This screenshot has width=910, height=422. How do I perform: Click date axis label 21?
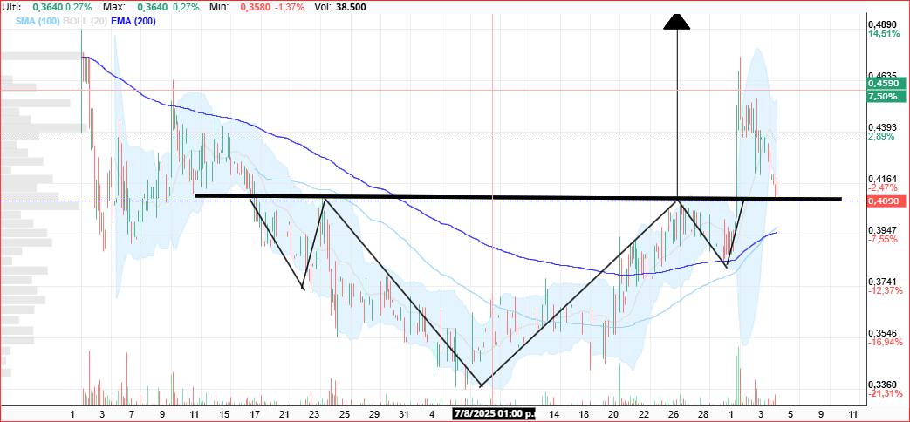coord(284,414)
